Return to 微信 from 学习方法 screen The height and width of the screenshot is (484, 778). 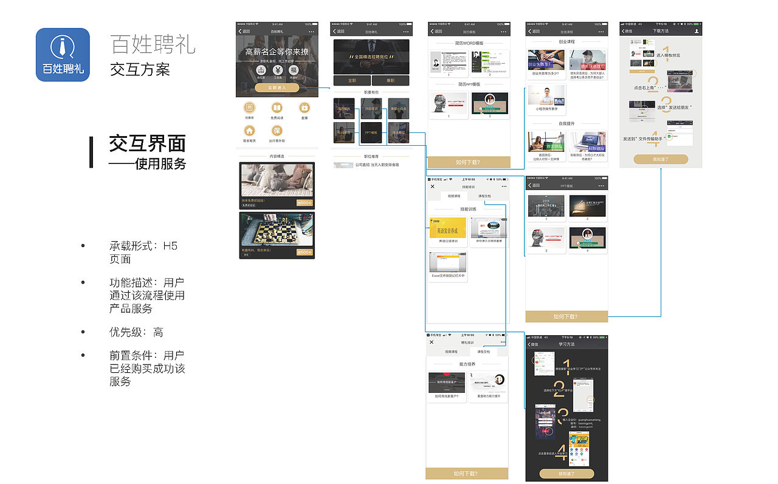tap(533, 344)
